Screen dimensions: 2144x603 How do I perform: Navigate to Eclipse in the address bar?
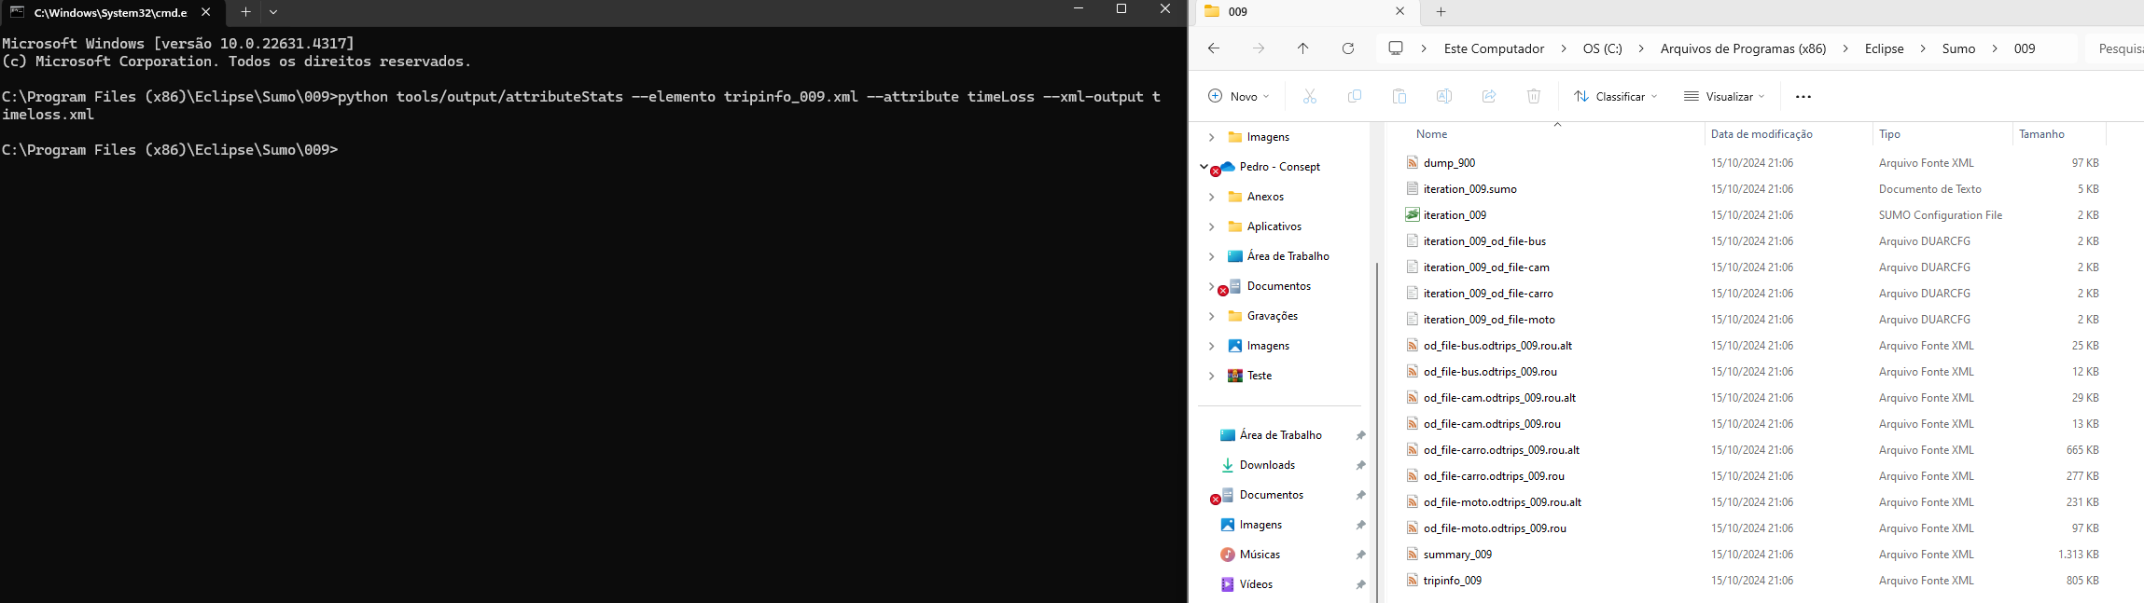(x=1884, y=48)
